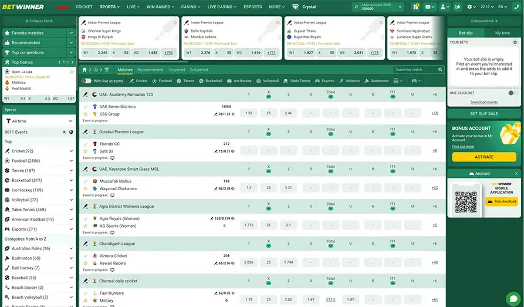Open the All time filter dropdown
Screen dimensions: 524x307
point(39,121)
